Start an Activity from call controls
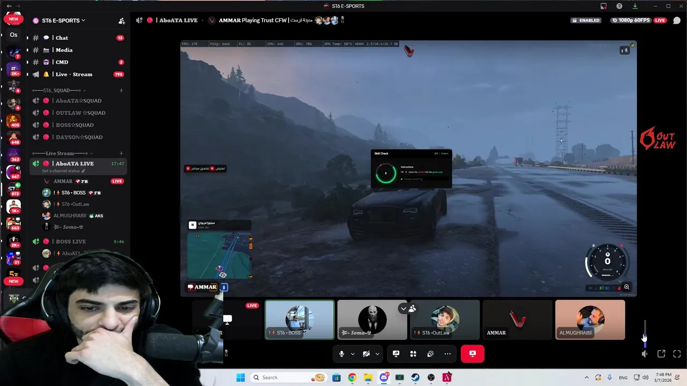Viewport: 687px width, 386px height. point(413,354)
